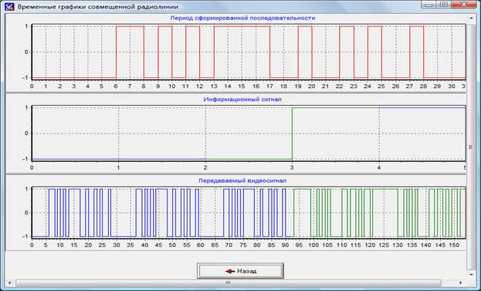Click the vertical scrollbar thumb
481x291 pixels.
(472, 147)
